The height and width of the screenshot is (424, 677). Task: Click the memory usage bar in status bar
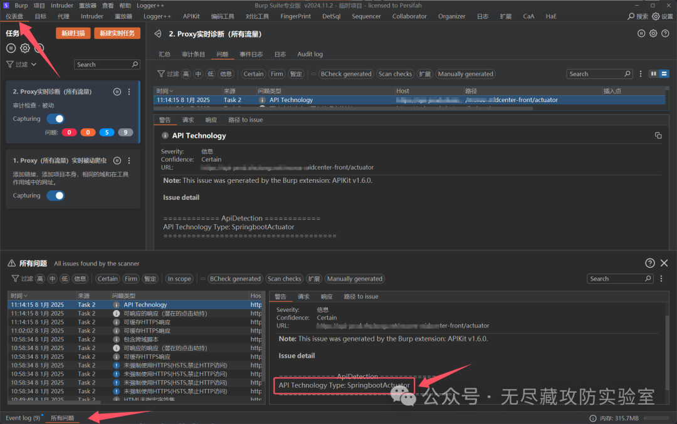click(656, 418)
